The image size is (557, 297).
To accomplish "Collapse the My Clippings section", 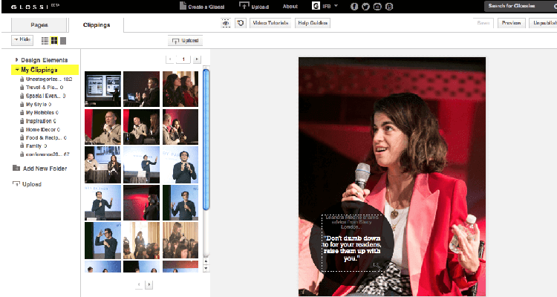I will click(x=16, y=70).
